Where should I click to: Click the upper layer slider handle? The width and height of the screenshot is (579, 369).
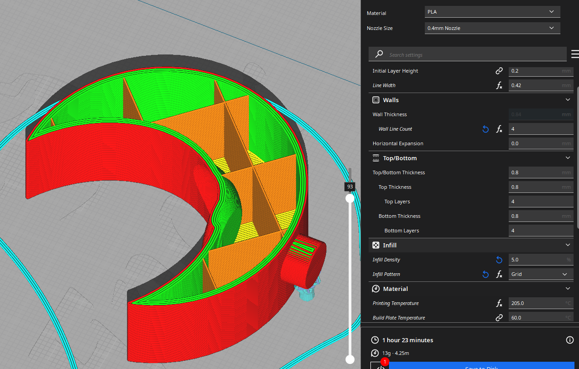[x=350, y=198]
